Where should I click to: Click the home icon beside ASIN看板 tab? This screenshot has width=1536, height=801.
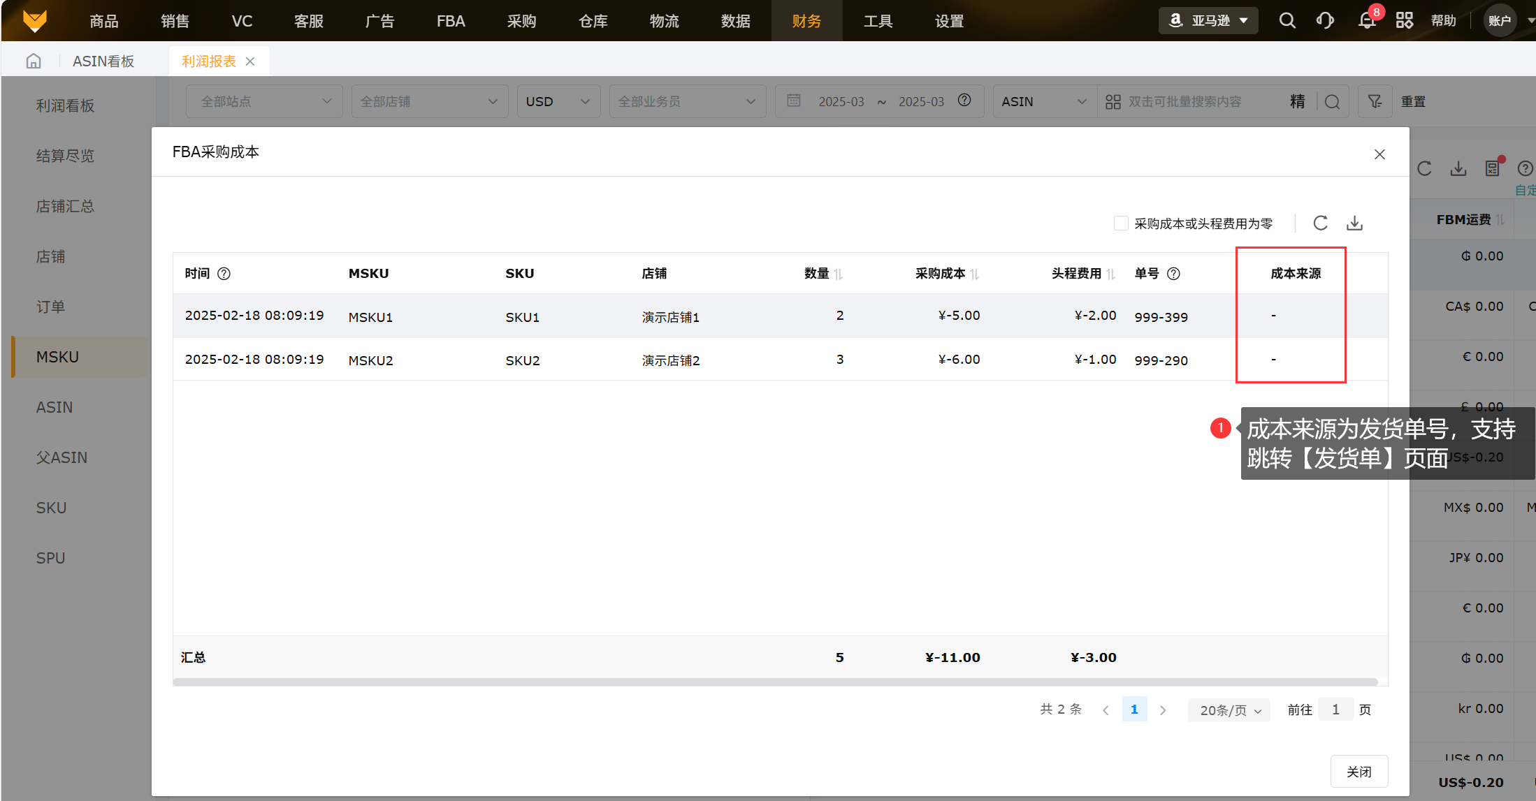point(34,61)
